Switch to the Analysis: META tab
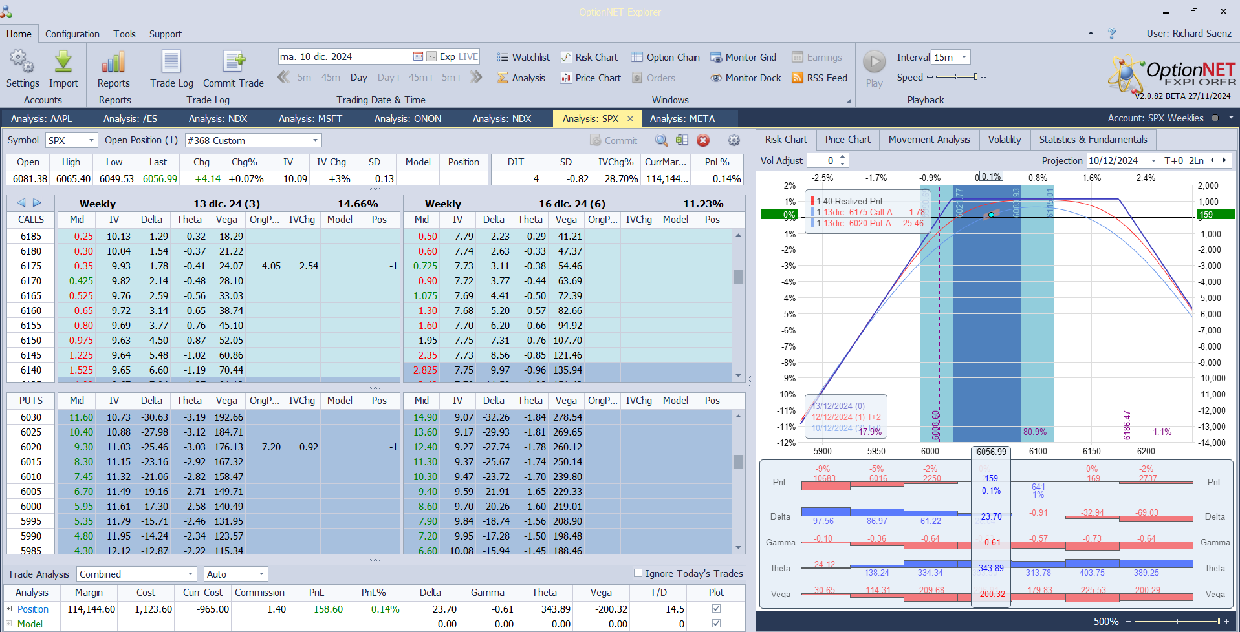This screenshot has height=632, width=1240. [682, 119]
